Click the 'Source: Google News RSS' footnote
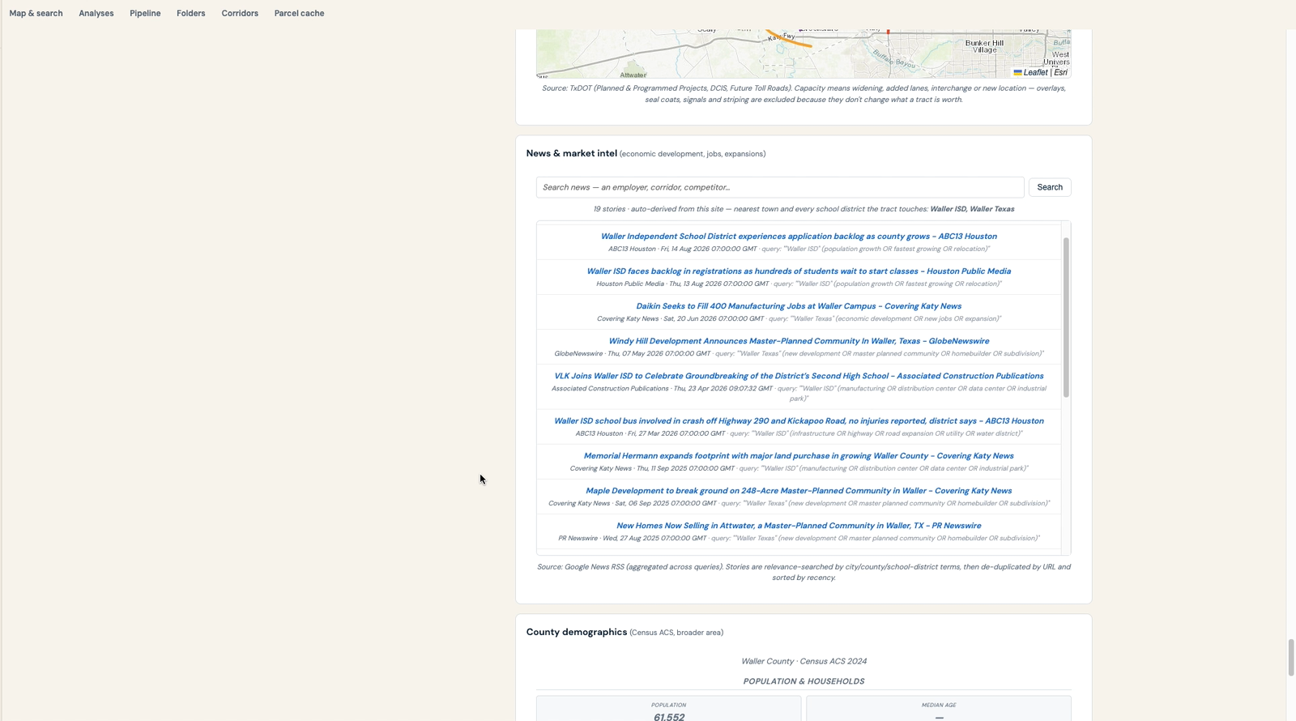This screenshot has height=721, width=1296. click(804, 572)
